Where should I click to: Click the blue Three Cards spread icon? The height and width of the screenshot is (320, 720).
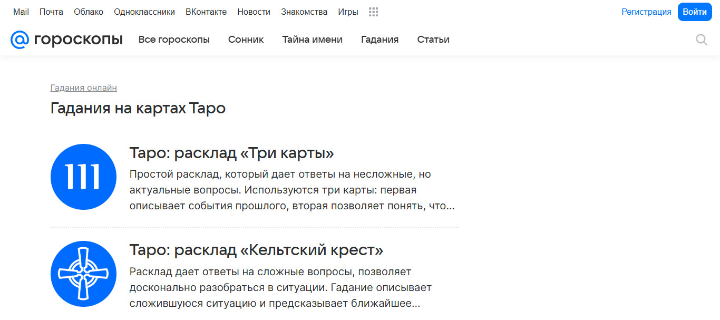point(83,177)
